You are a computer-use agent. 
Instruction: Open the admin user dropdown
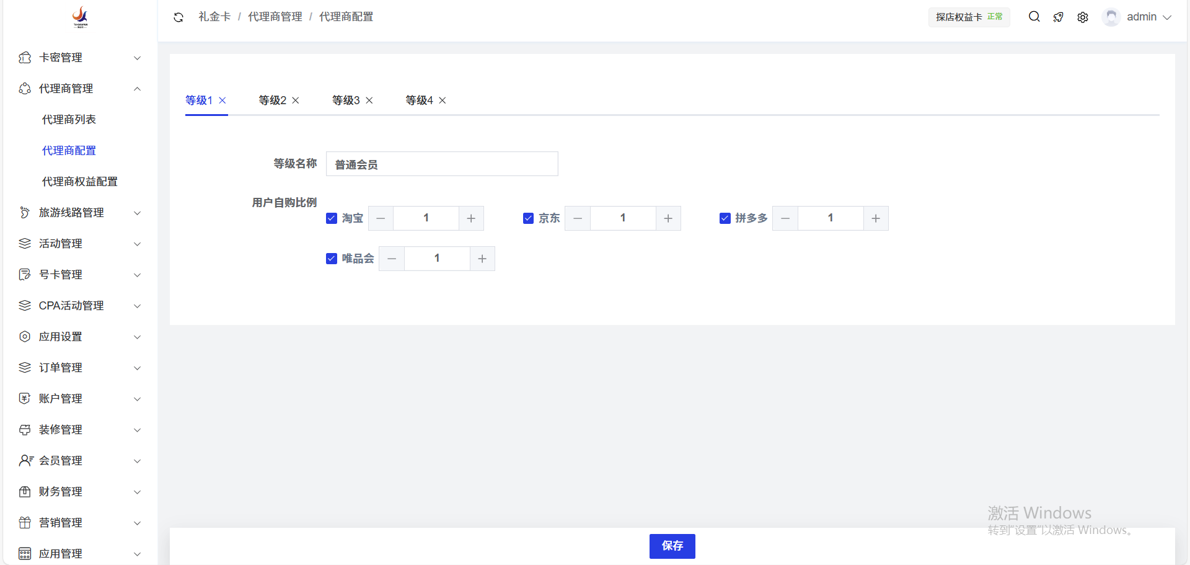point(1137,17)
